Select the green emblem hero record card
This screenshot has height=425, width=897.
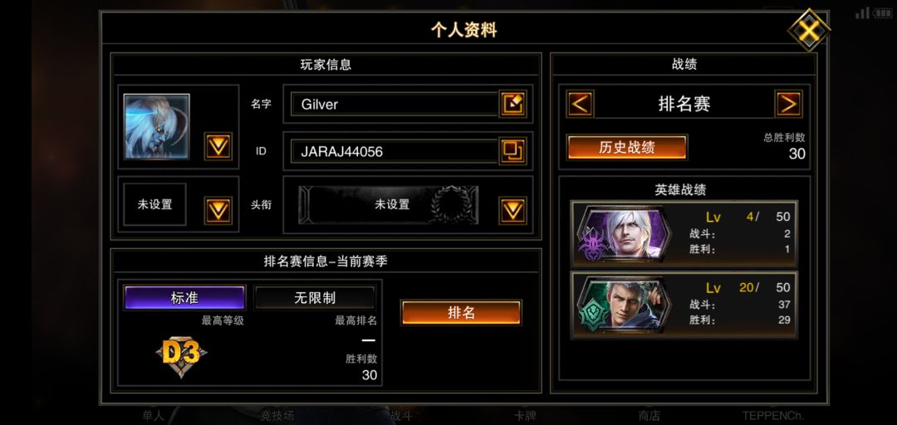(x=684, y=305)
